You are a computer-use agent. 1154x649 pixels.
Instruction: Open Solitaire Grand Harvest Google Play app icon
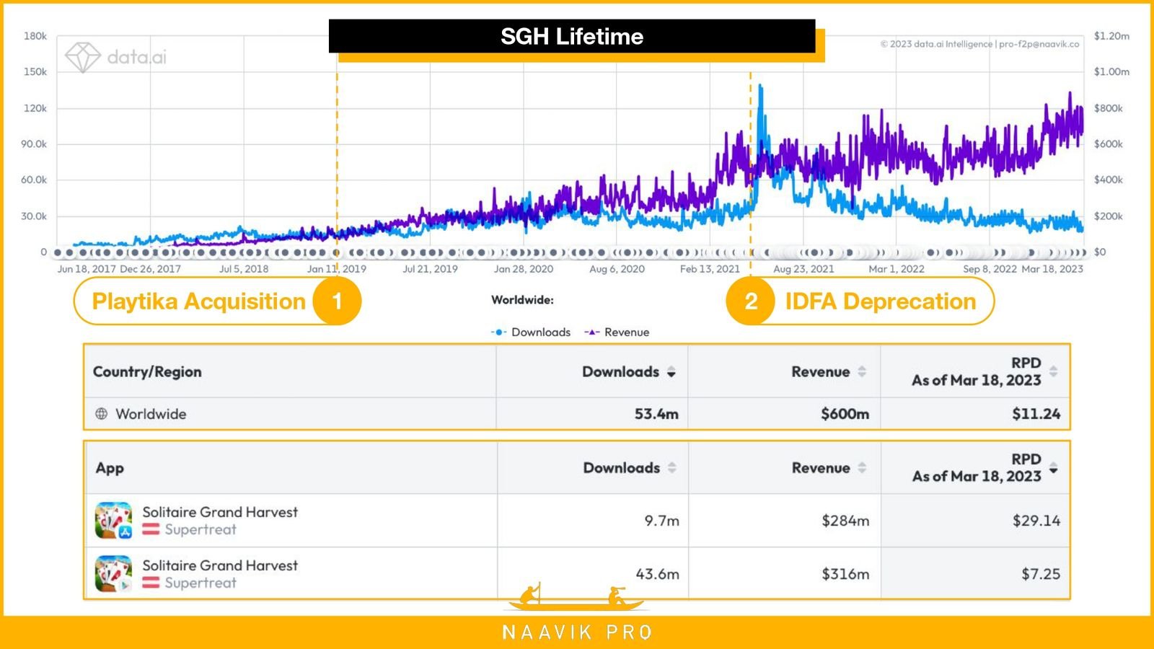pyautogui.click(x=113, y=574)
